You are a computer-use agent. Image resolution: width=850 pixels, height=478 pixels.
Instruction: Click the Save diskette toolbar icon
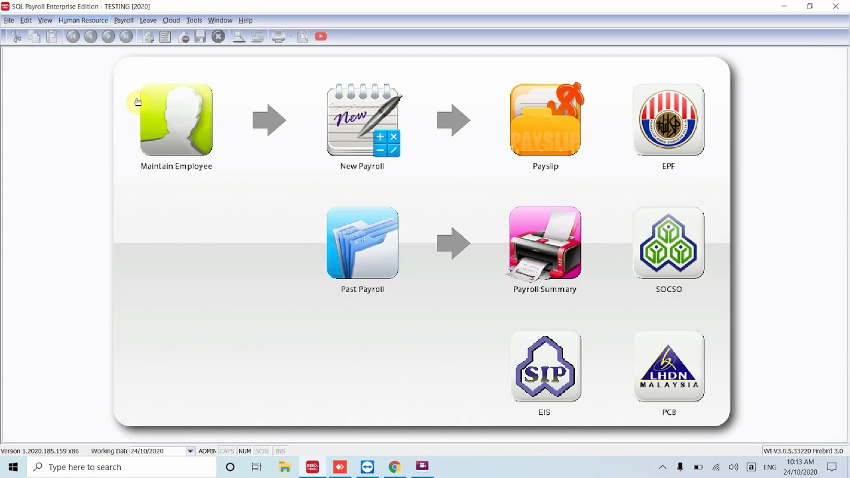coord(200,37)
